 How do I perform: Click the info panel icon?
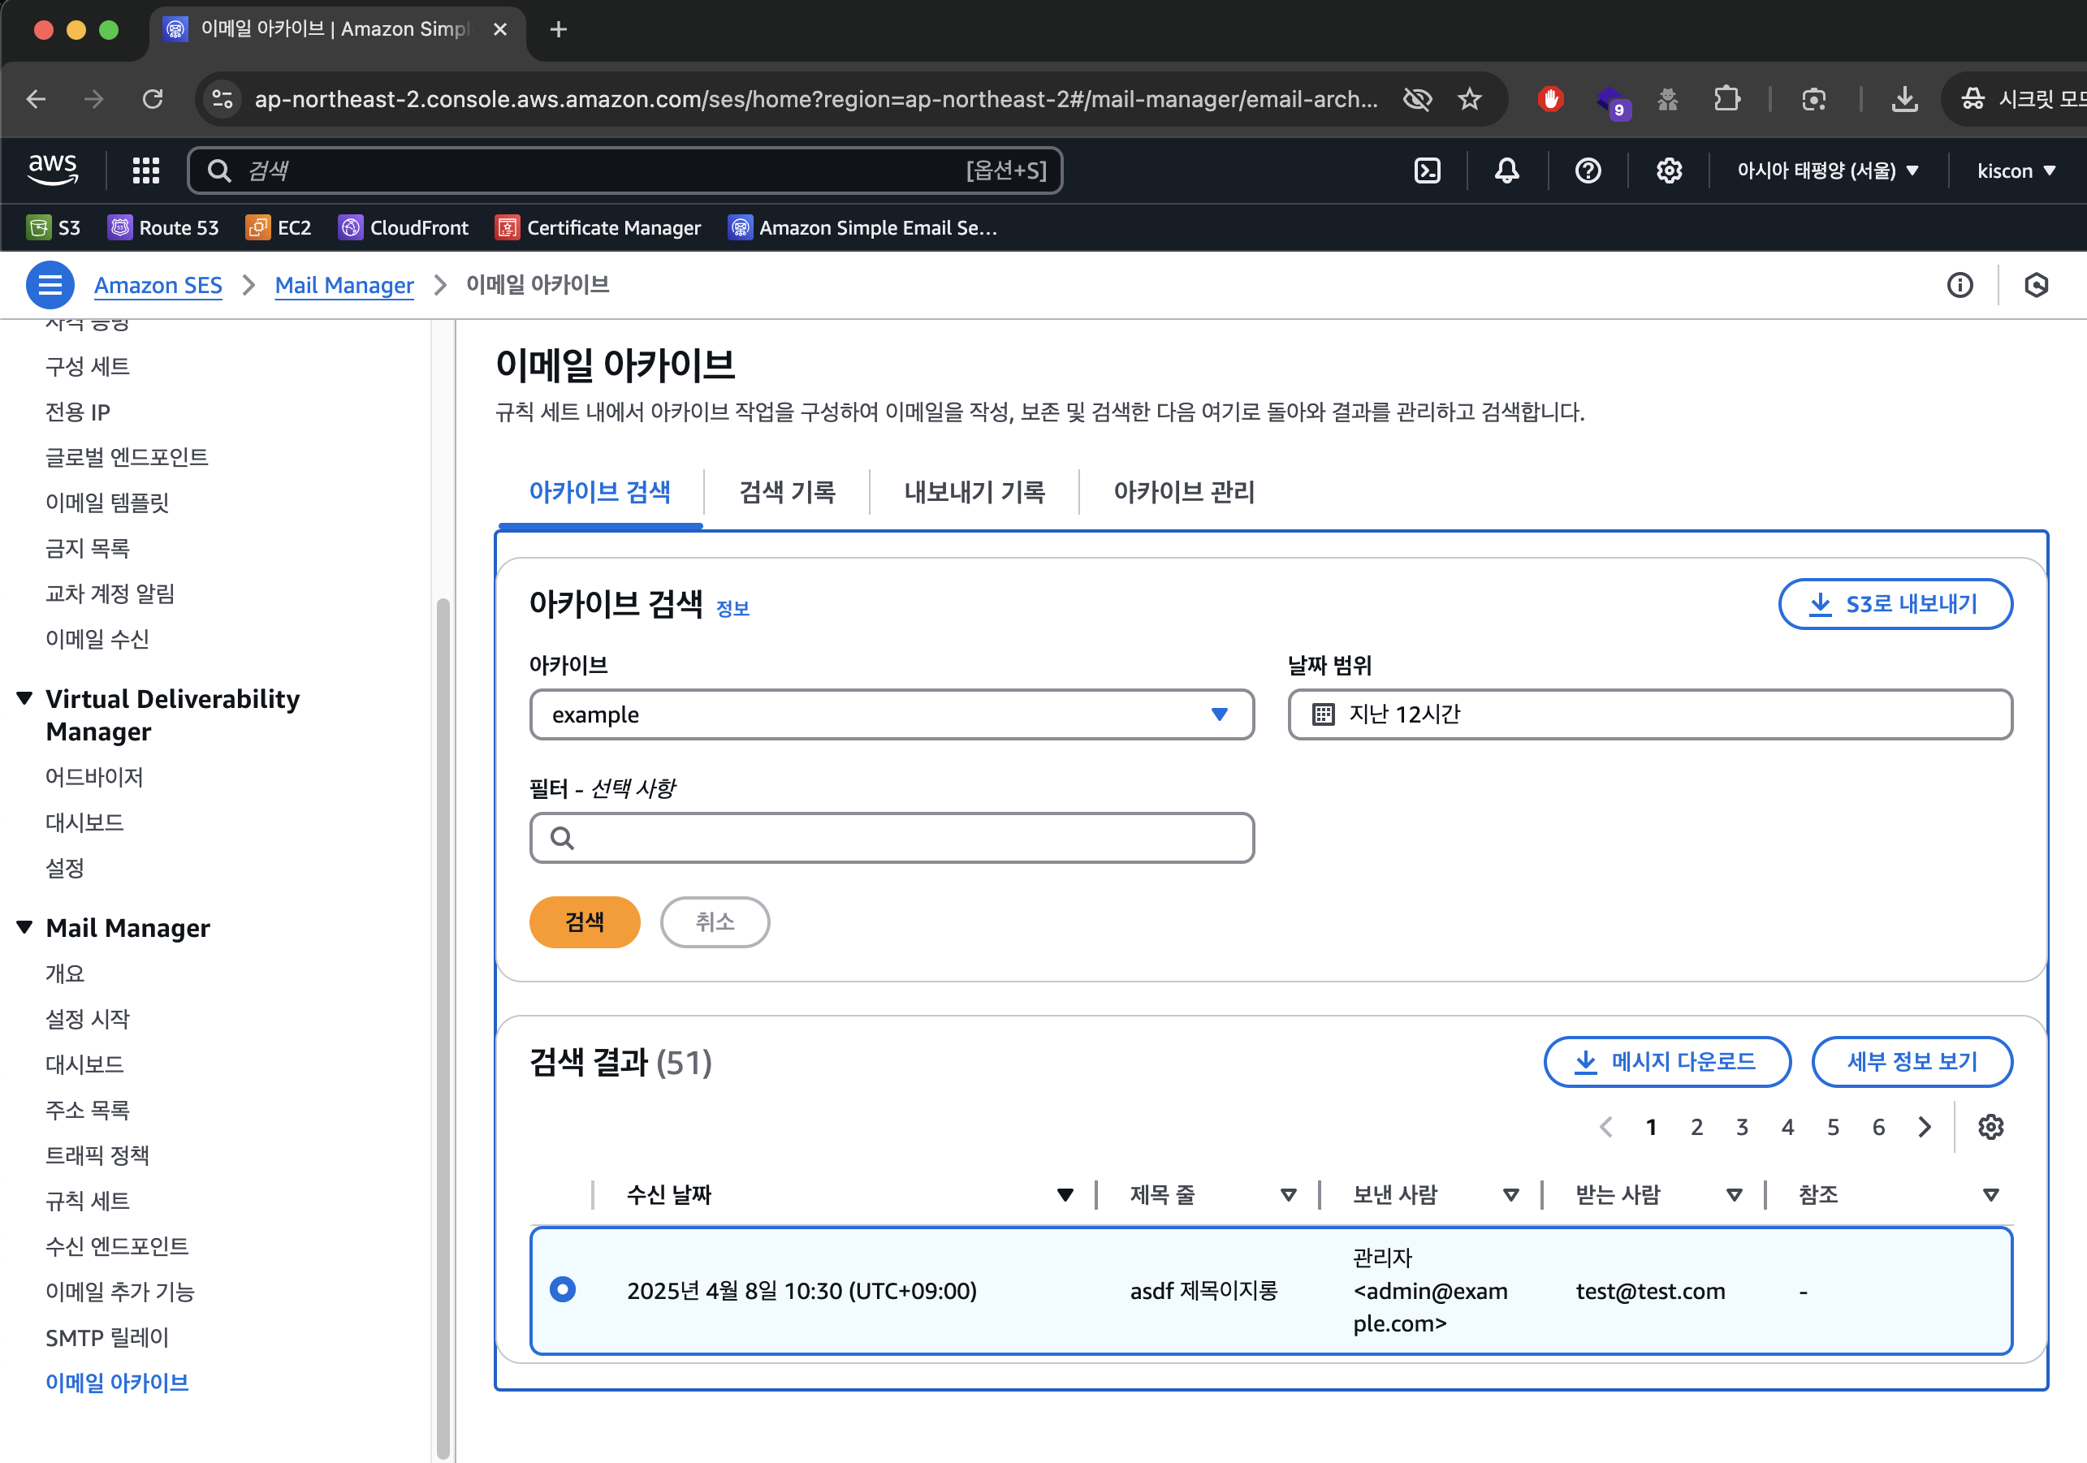click(x=1960, y=285)
